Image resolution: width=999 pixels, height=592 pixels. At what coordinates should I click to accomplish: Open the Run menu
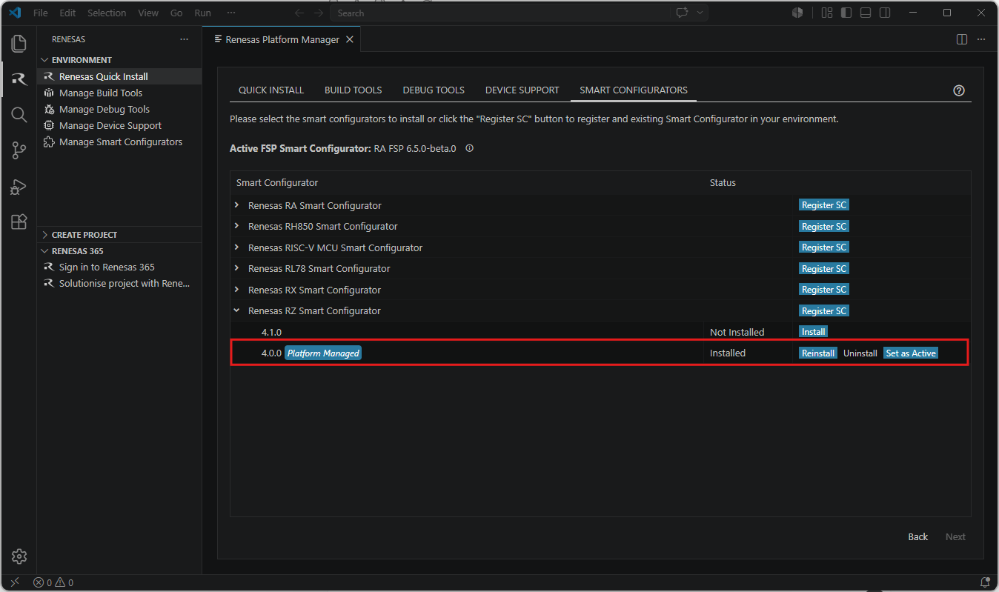[202, 13]
